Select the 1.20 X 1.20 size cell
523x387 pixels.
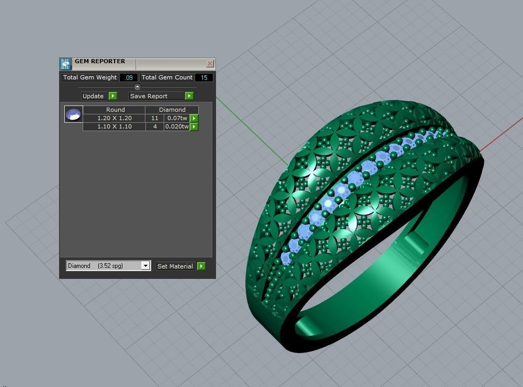coord(114,118)
